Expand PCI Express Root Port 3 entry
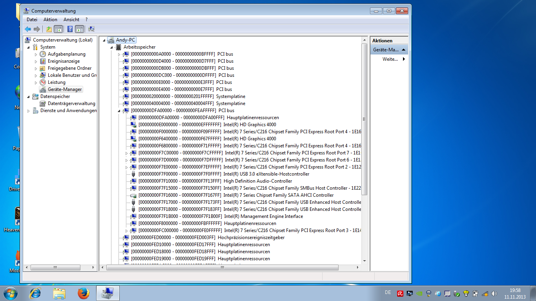This screenshot has height=301, width=536. click(127, 230)
